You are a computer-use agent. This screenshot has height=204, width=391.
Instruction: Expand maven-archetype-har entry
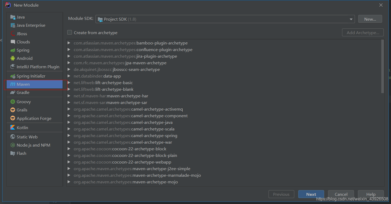[69, 96]
